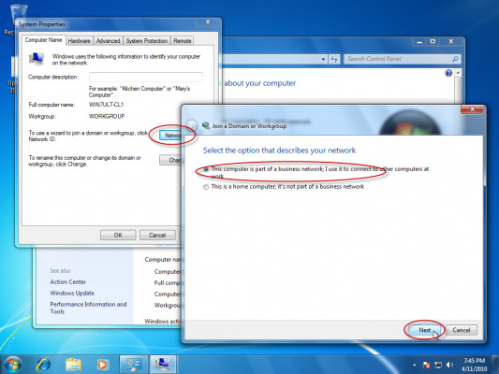Open the Windows Update link
499x374 pixels.
point(72,293)
